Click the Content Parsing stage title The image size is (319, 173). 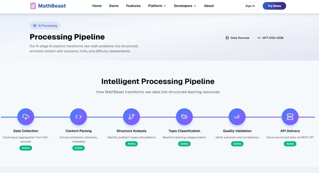(78, 131)
